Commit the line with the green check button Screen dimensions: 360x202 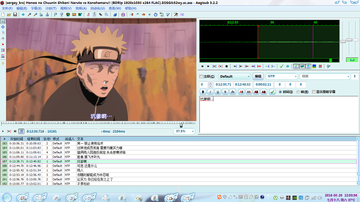tap(272, 92)
